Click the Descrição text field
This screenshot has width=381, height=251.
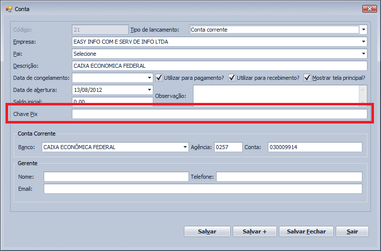220,66
